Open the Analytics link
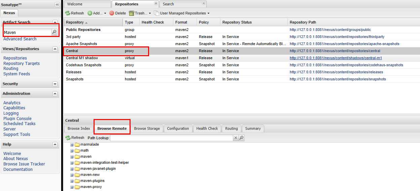Screen dimensions: 420x191 (12, 103)
